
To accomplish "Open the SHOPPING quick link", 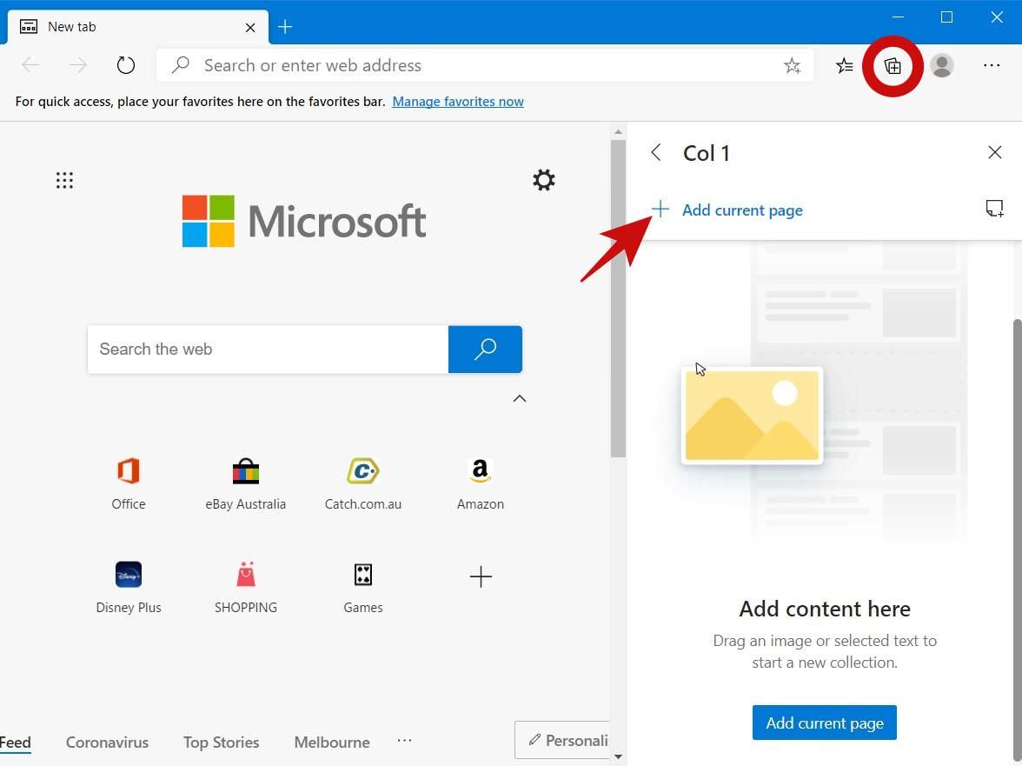I will click(246, 588).
